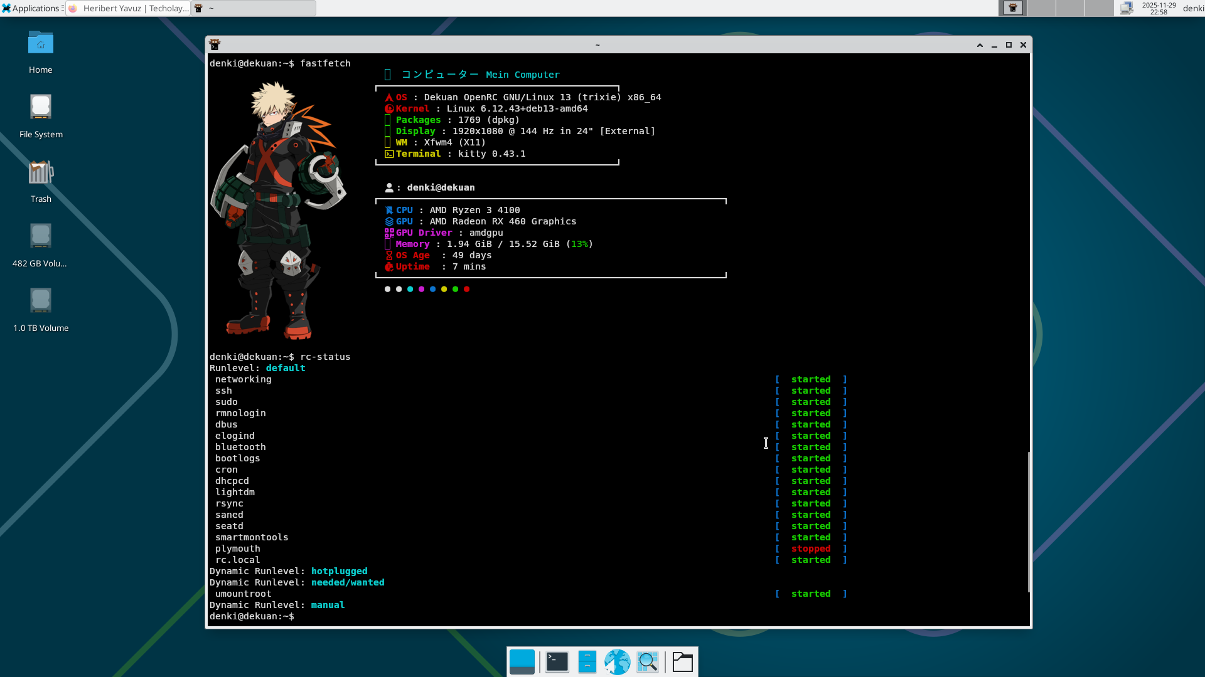1205x677 pixels.
Task: Click the cyan color dot in fastfetch palette
Action: (x=410, y=289)
